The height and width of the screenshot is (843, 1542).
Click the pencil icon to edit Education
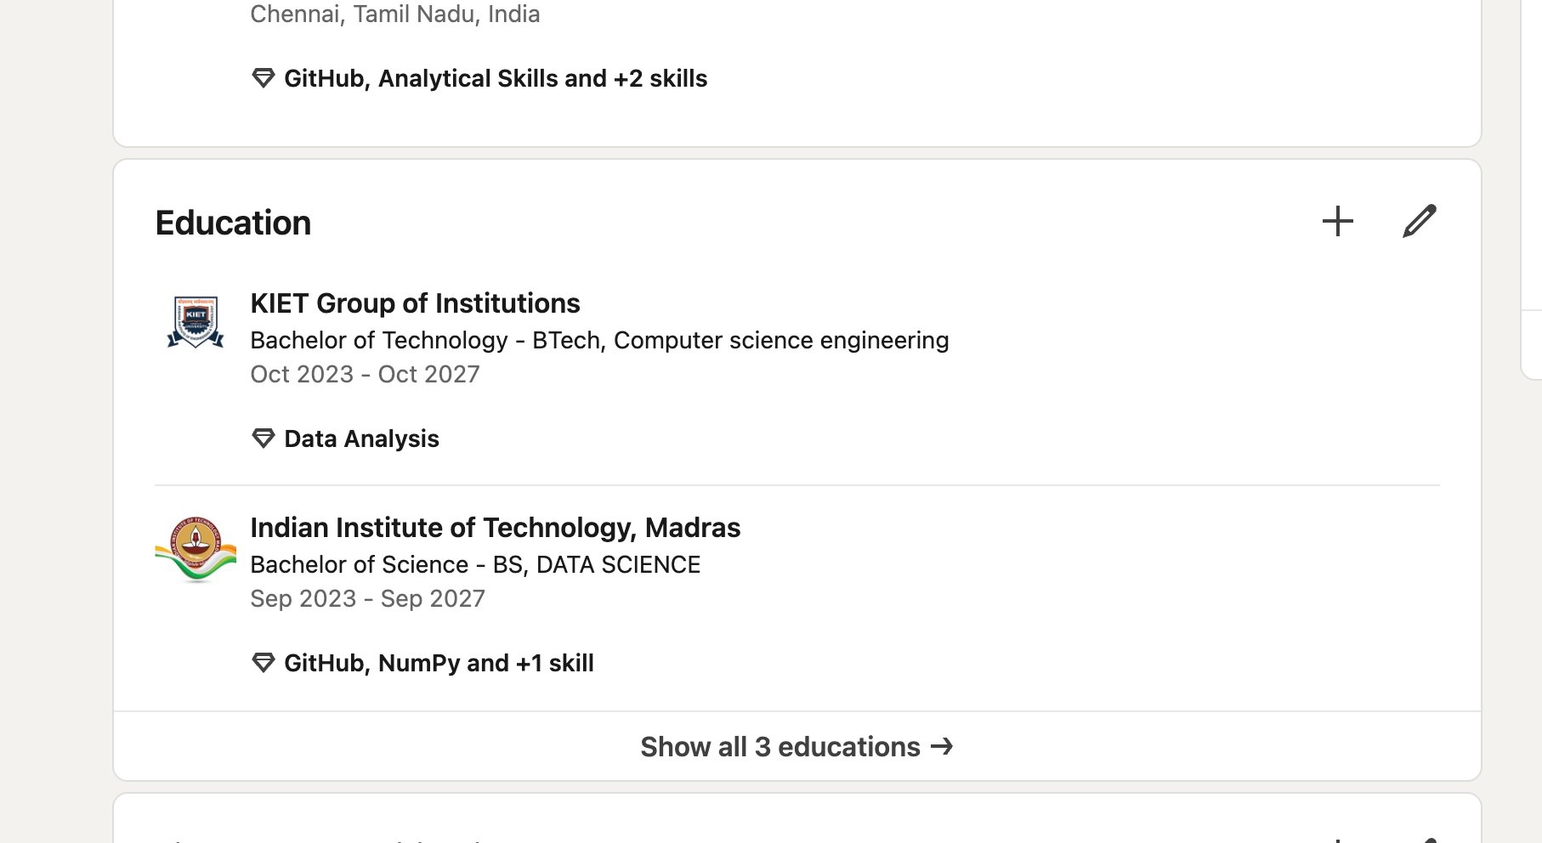click(1419, 221)
